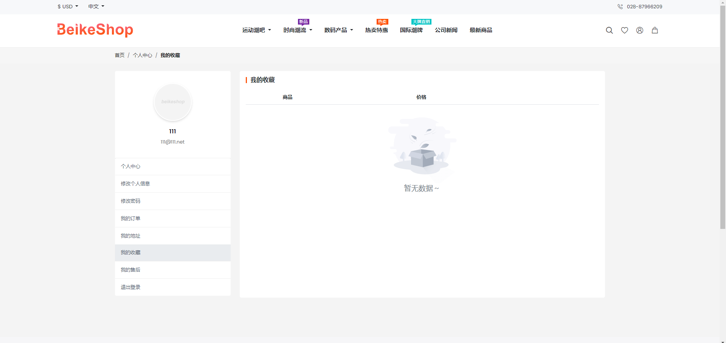The width and height of the screenshot is (726, 343).
Task: Click 首页 breadcrumb link
Action: 119,55
